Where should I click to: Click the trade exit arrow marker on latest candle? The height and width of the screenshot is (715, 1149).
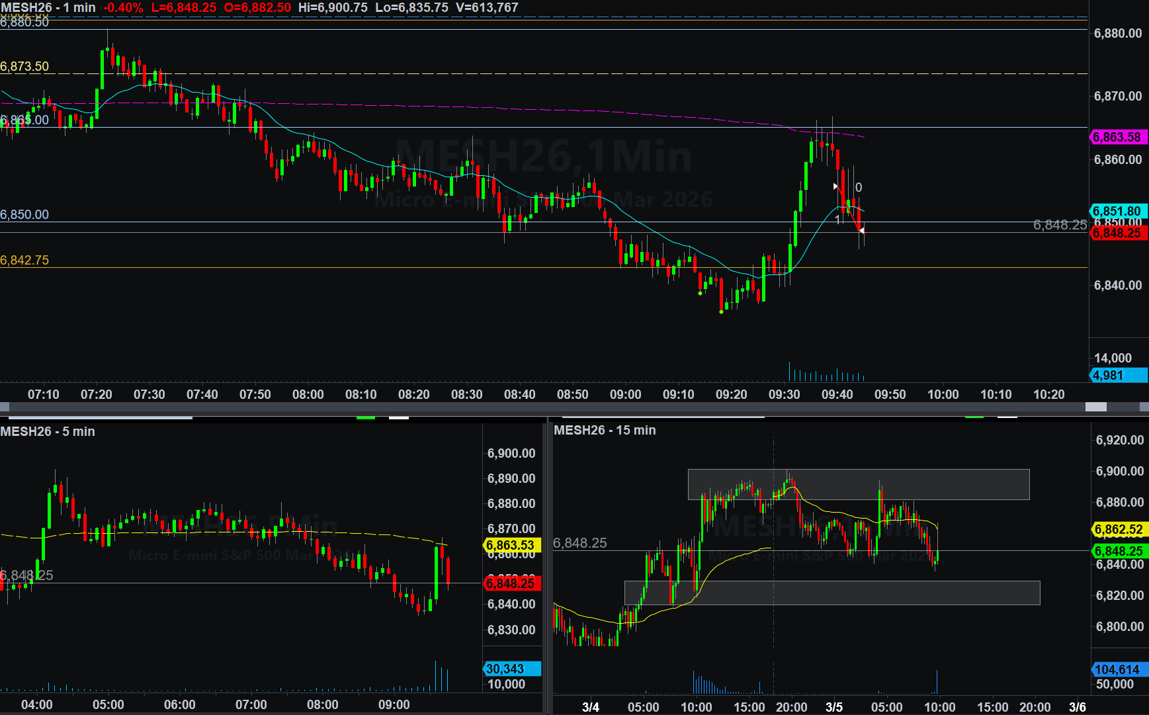tap(861, 230)
